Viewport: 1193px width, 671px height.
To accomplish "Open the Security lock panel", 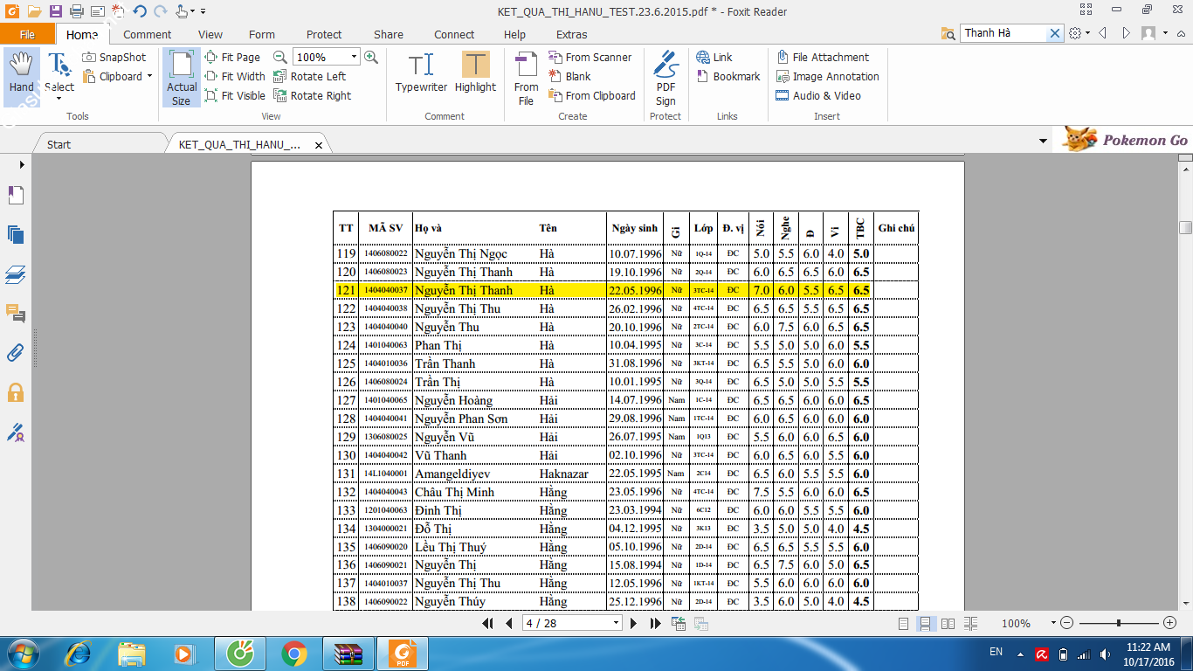I will point(15,392).
